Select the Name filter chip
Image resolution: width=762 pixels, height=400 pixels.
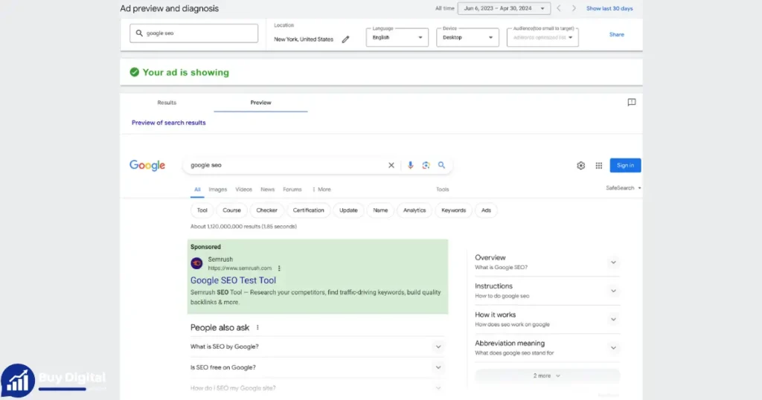tap(380, 210)
